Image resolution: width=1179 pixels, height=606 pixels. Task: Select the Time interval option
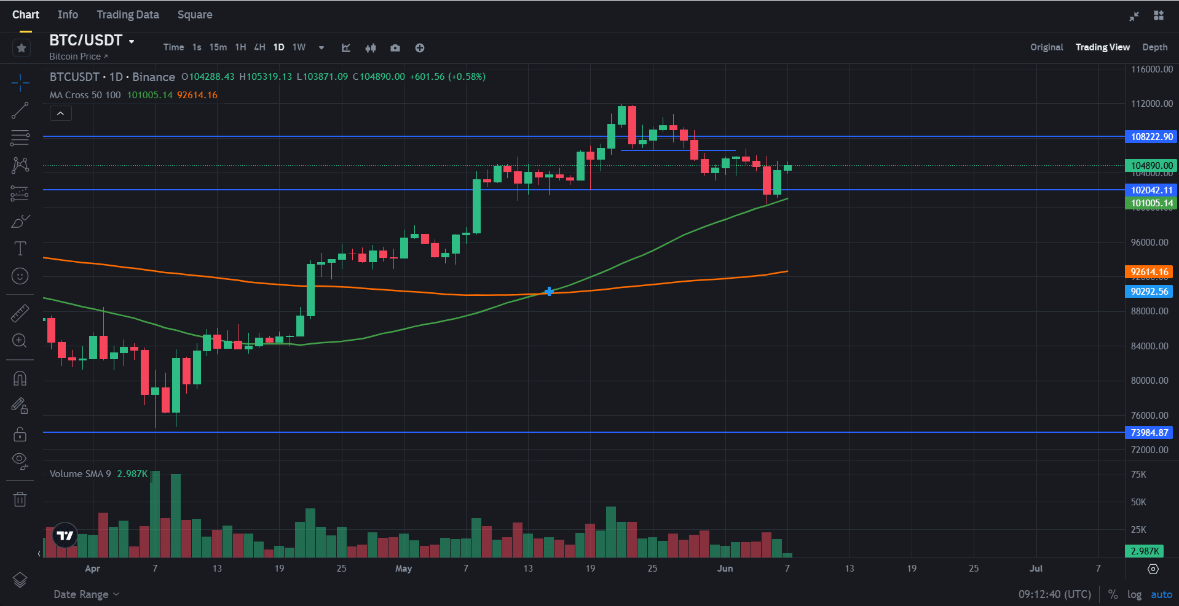pos(173,47)
